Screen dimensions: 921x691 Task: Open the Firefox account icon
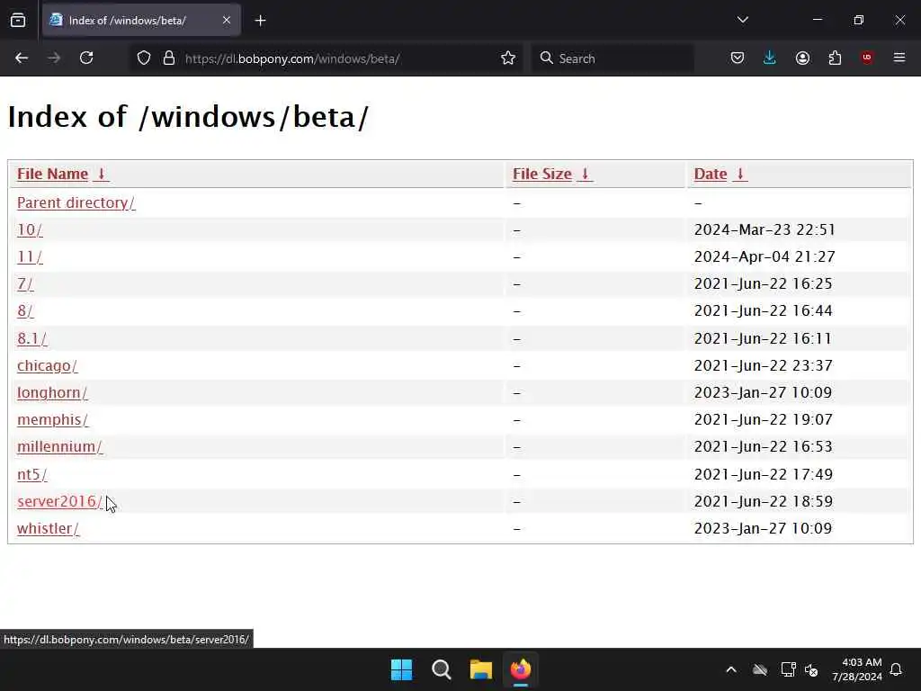802,58
